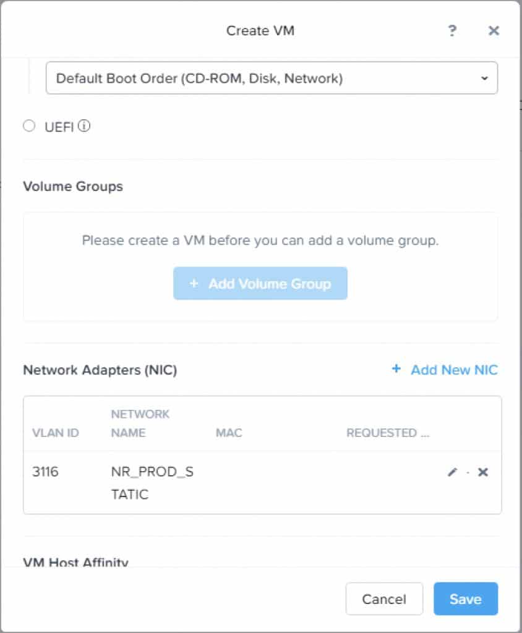
Task: Click the Create VM dialog title
Action: click(x=260, y=31)
